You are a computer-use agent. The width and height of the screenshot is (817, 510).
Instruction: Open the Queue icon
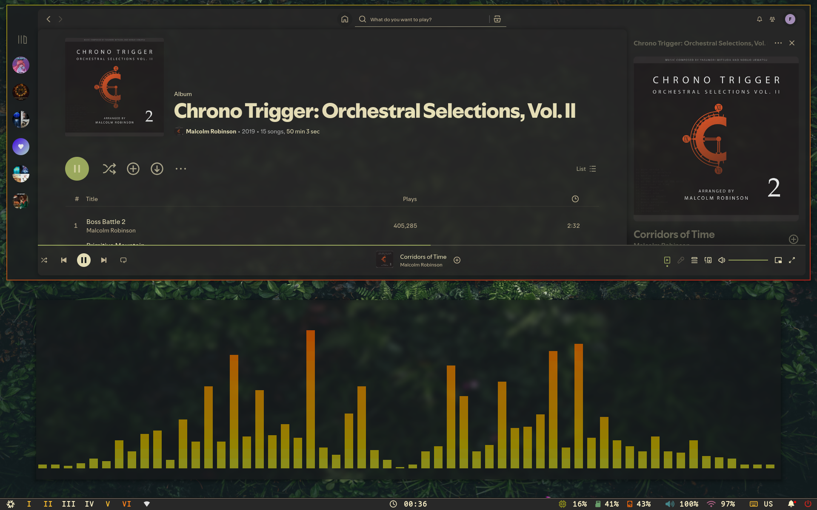pyautogui.click(x=694, y=260)
